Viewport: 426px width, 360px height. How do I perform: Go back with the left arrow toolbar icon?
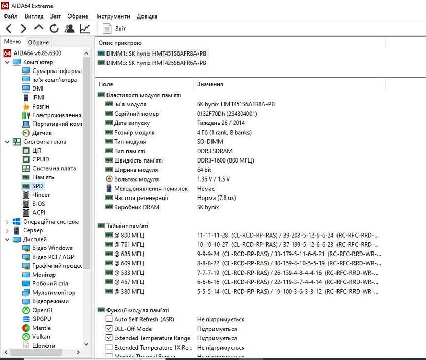[x=8, y=28]
